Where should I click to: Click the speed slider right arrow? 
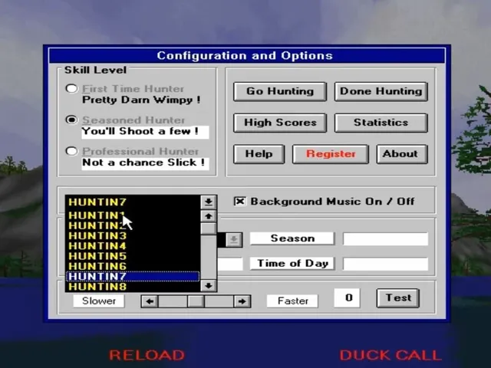pyautogui.click(x=242, y=301)
